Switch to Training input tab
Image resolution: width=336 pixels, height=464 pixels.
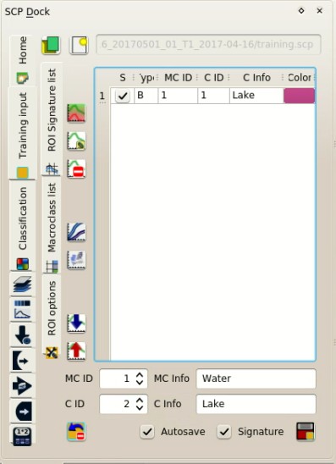click(23, 133)
